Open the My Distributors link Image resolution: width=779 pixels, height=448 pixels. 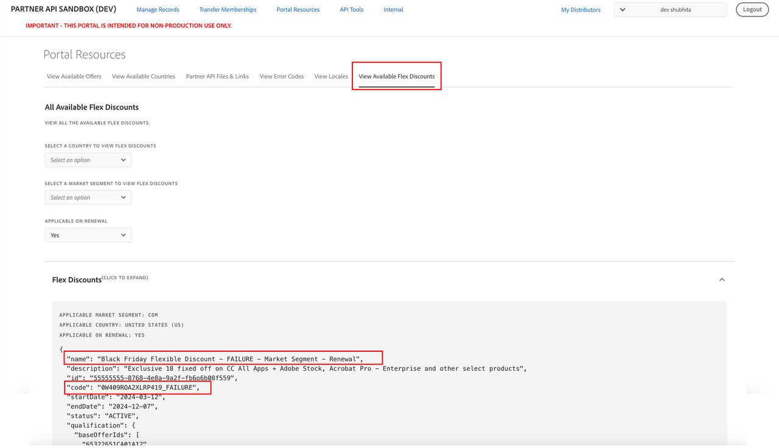581,9
